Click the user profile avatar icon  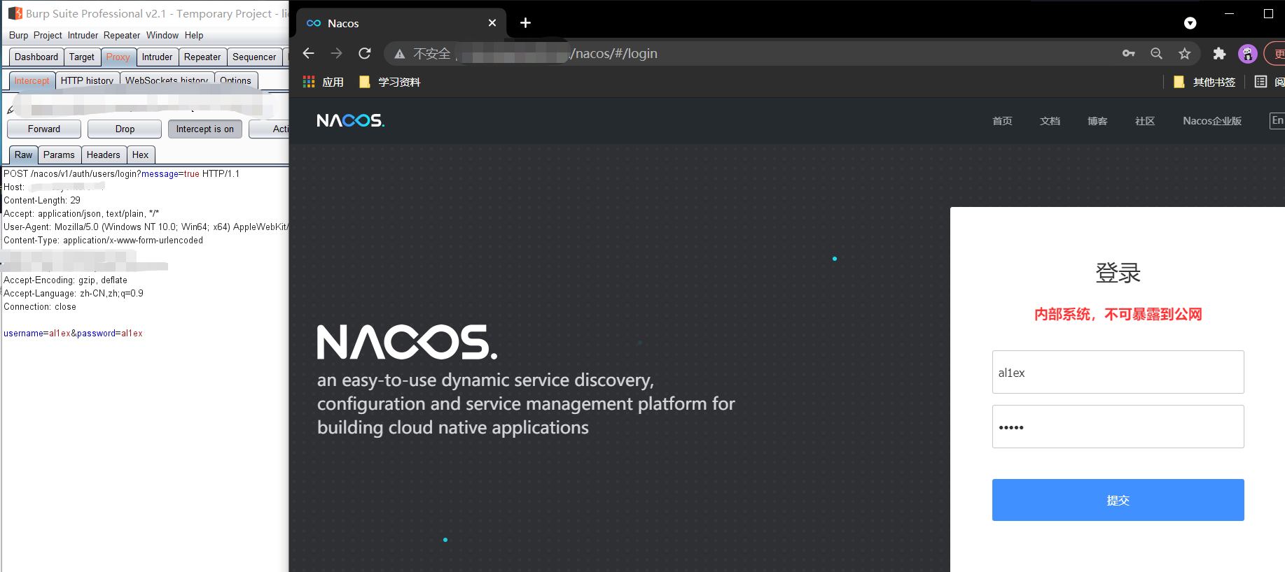point(1247,53)
